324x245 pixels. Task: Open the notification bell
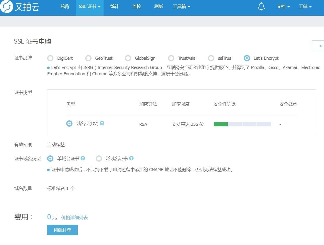pyautogui.click(x=261, y=7)
